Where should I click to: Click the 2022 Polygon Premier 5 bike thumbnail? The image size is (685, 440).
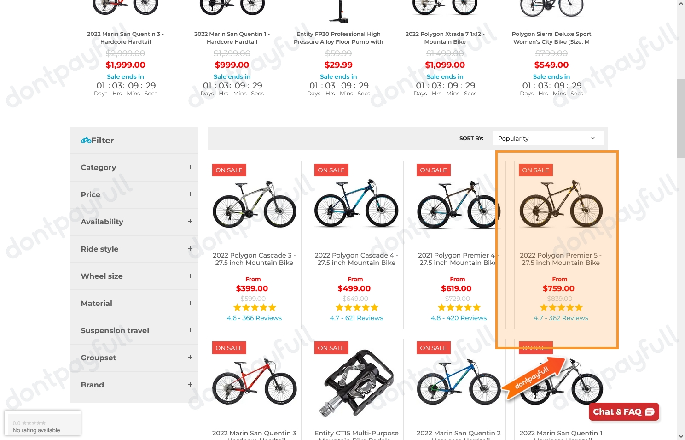click(x=561, y=206)
